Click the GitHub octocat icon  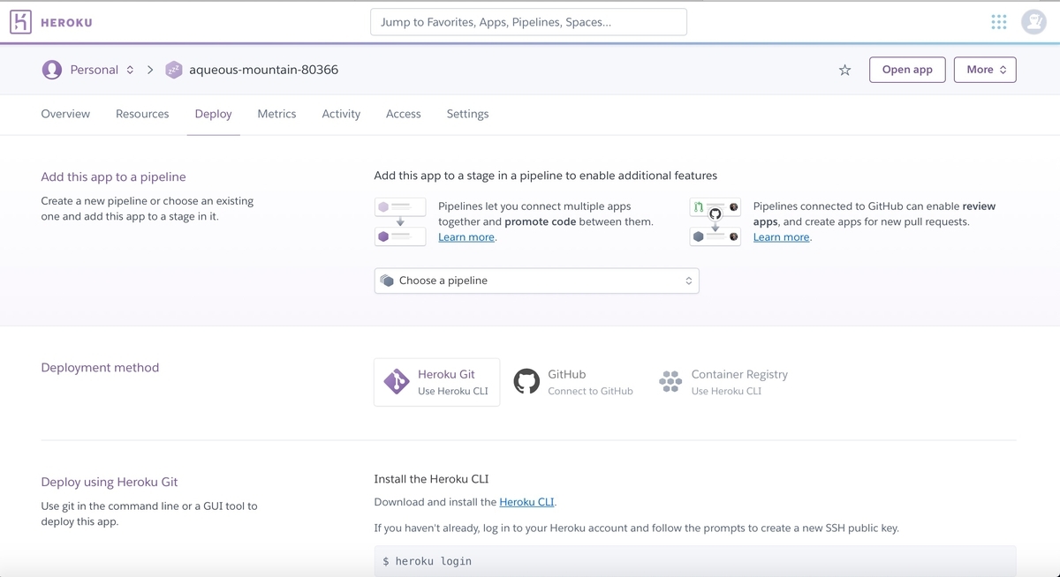click(x=526, y=381)
